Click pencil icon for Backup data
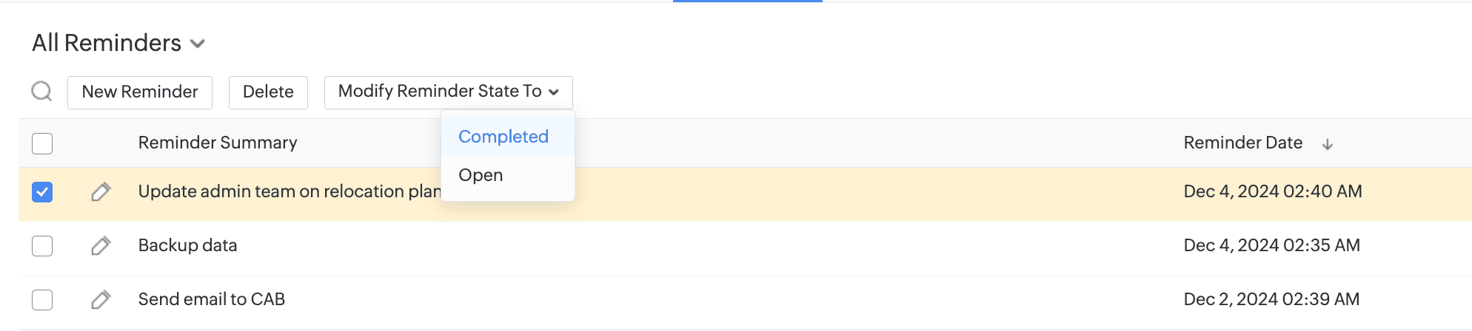Image resolution: width=1472 pixels, height=331 pixels. click(101, 245)
